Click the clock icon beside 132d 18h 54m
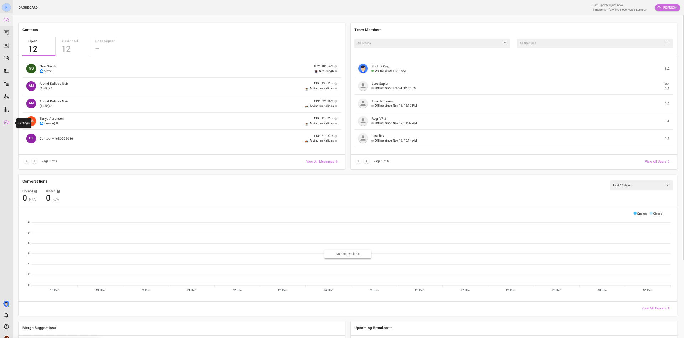684x338 pixels. (x=336, y=66)
